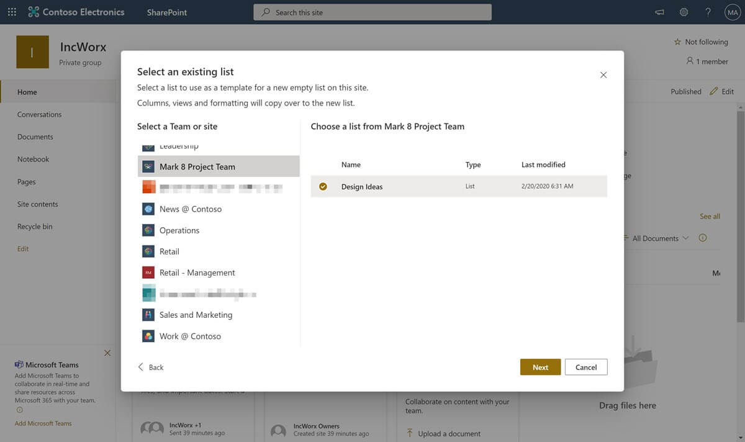Click the info icon beside All Documents
This screenshot has width=745, height=442.
coord(703,238)
